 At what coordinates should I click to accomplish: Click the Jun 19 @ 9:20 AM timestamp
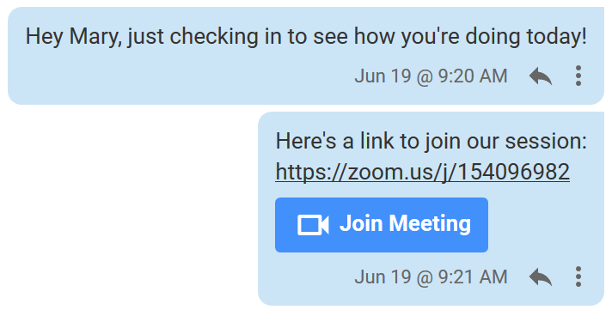(431, 76)
